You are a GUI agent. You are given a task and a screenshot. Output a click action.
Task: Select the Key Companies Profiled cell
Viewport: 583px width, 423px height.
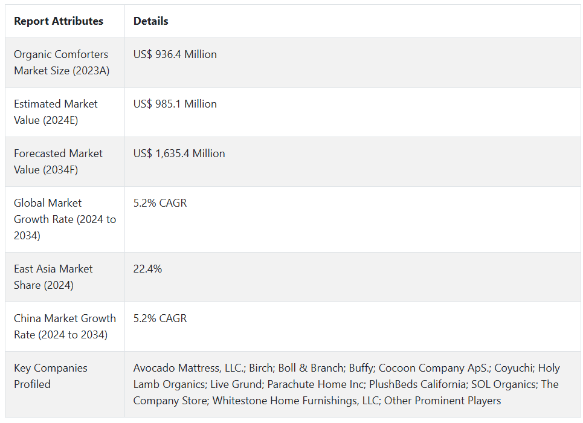(51, 376)
